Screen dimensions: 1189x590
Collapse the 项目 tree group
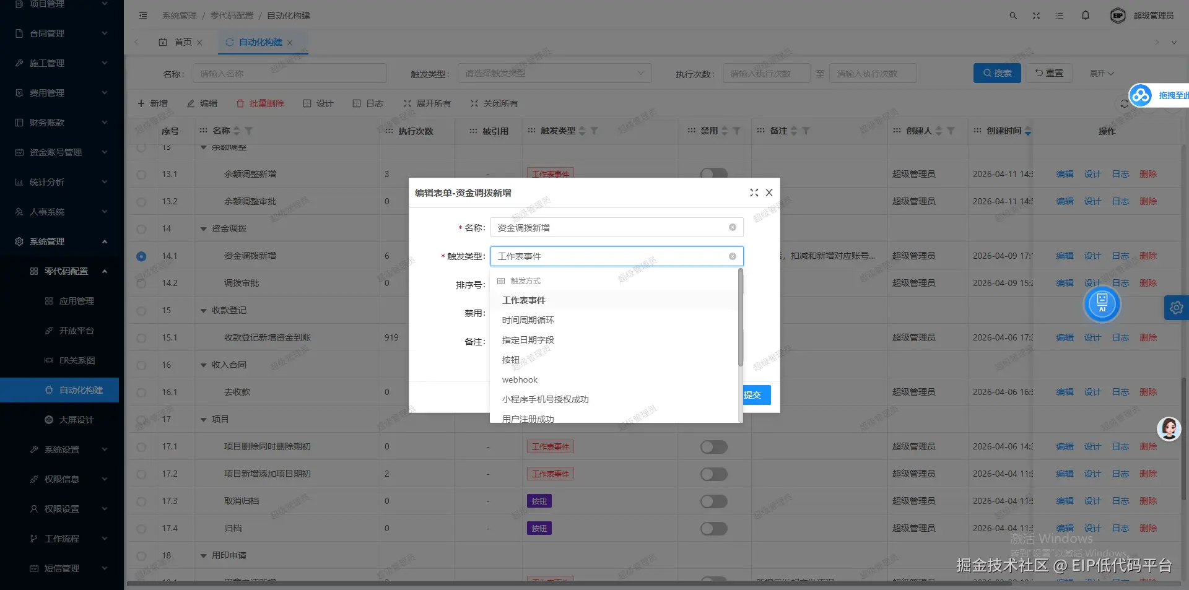(203, 420)
